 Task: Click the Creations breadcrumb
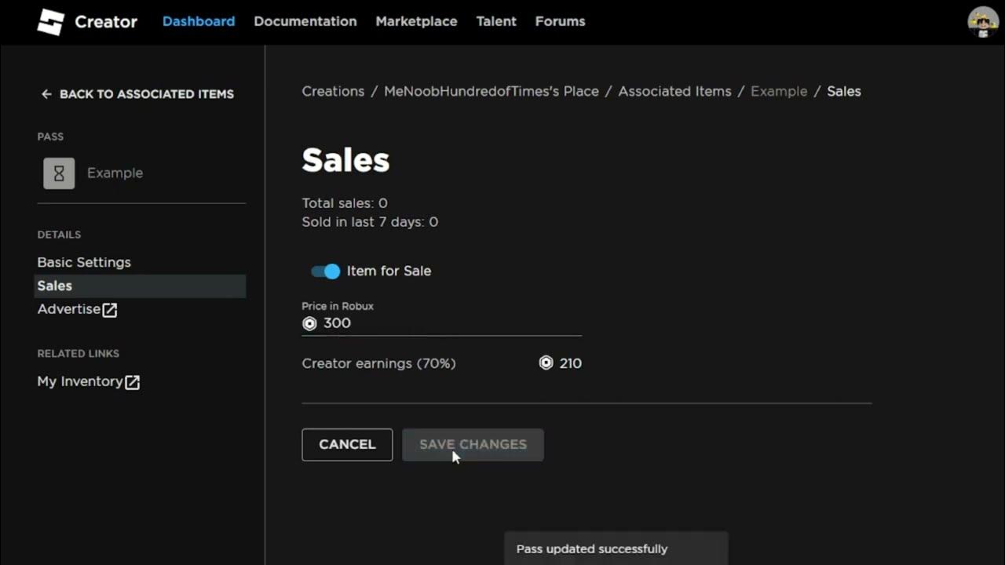point(333,91)
